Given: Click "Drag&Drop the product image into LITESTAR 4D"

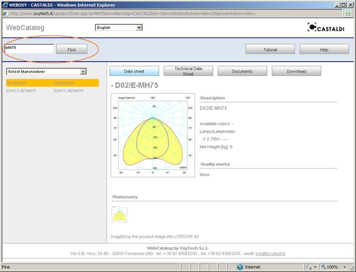Looking at the screenshot, I should (x=155, y=236).
